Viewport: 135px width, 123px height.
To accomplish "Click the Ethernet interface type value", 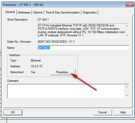I will click(x=36, y=60).
